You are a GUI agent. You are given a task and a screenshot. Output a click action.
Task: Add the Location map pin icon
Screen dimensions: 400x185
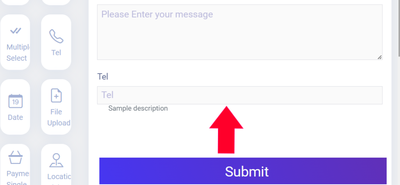pyautogui.click(x=56, y=160)
